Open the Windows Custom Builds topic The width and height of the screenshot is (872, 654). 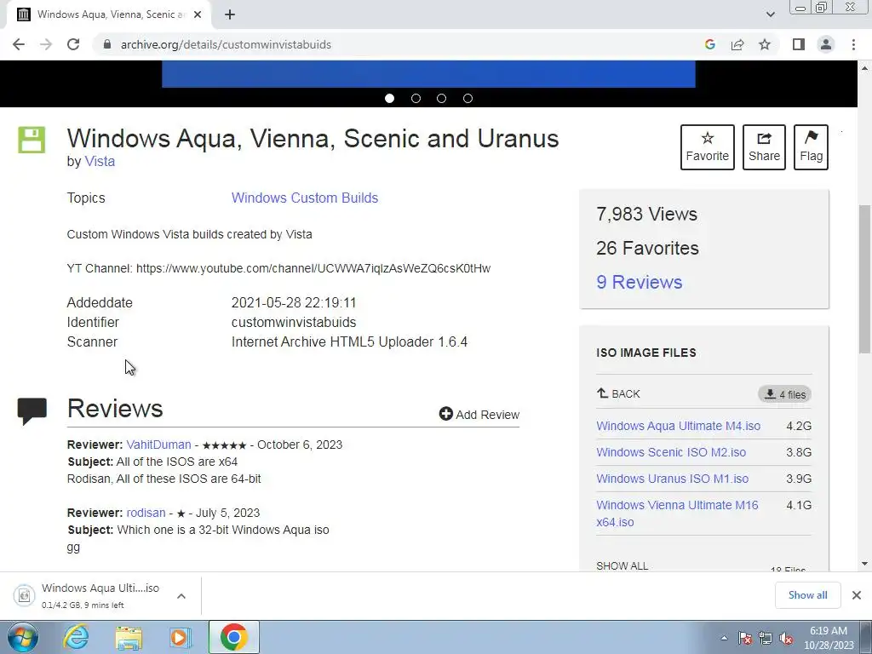click(x=305, y=198)
